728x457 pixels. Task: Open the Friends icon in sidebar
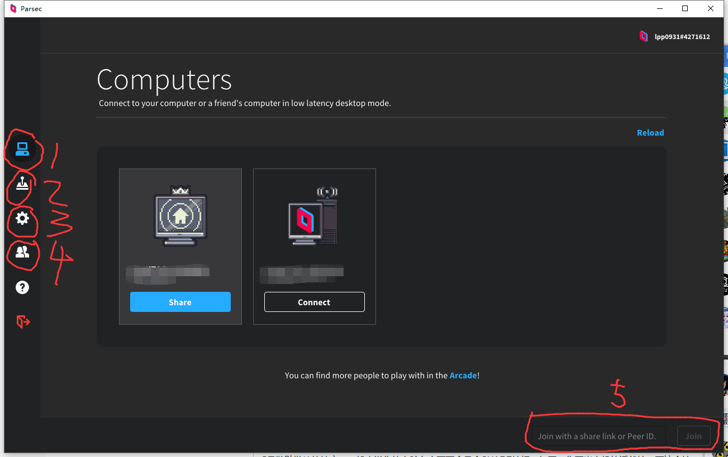(x=22, y=252)
